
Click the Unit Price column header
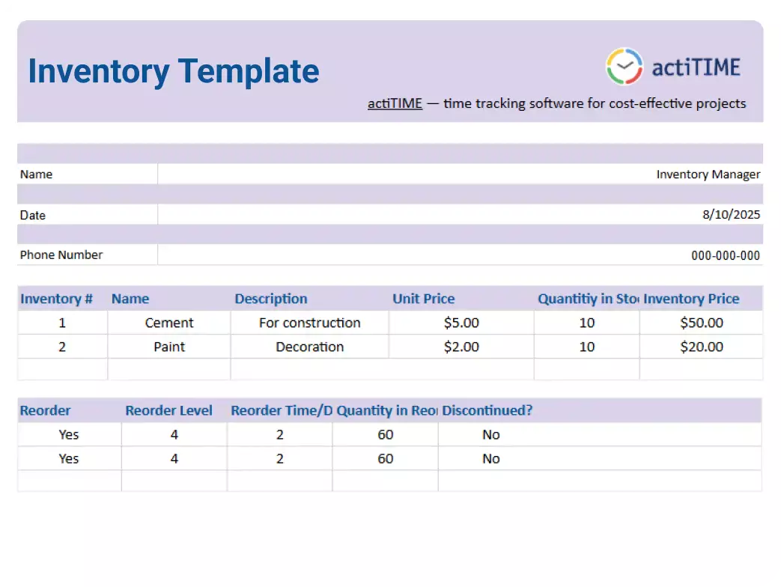pyautogui.click(x=423, y=298)
